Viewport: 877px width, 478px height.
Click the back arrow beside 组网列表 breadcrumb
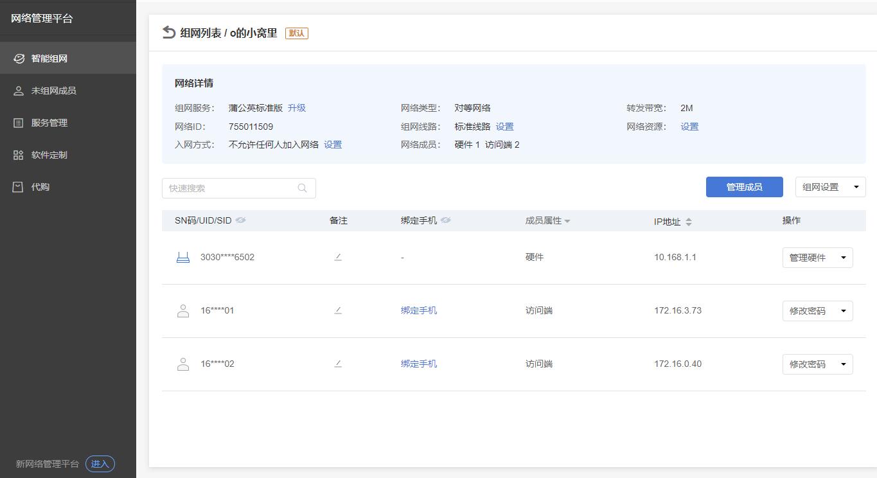click(166, 32)
